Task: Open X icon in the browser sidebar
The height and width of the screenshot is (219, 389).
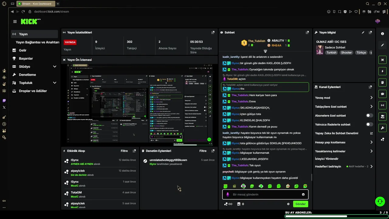Action: (4, 107)
